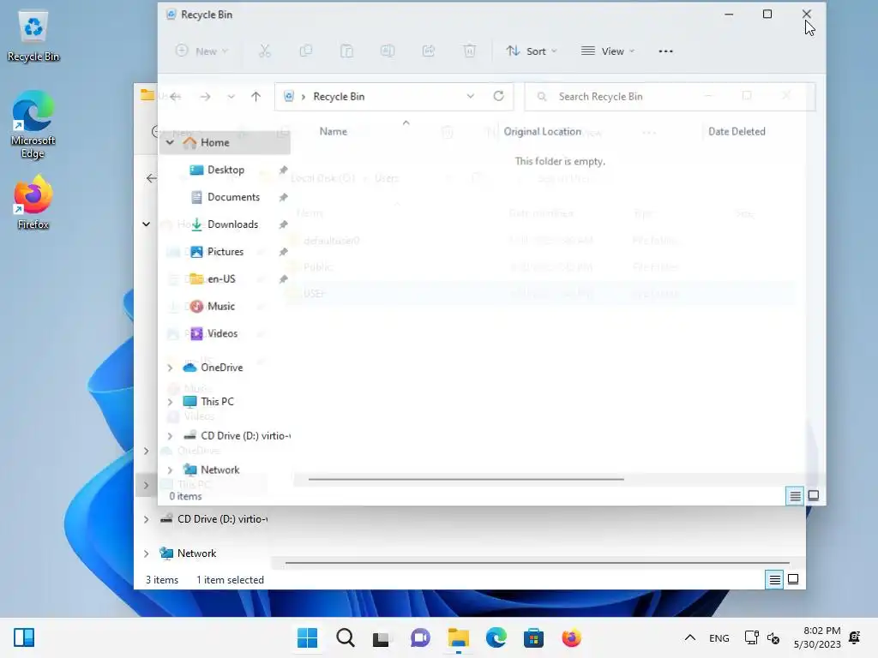This screenshot has height=658, width=878.
Task: Select Recycle Bin desktop icon
Action: 33,37
